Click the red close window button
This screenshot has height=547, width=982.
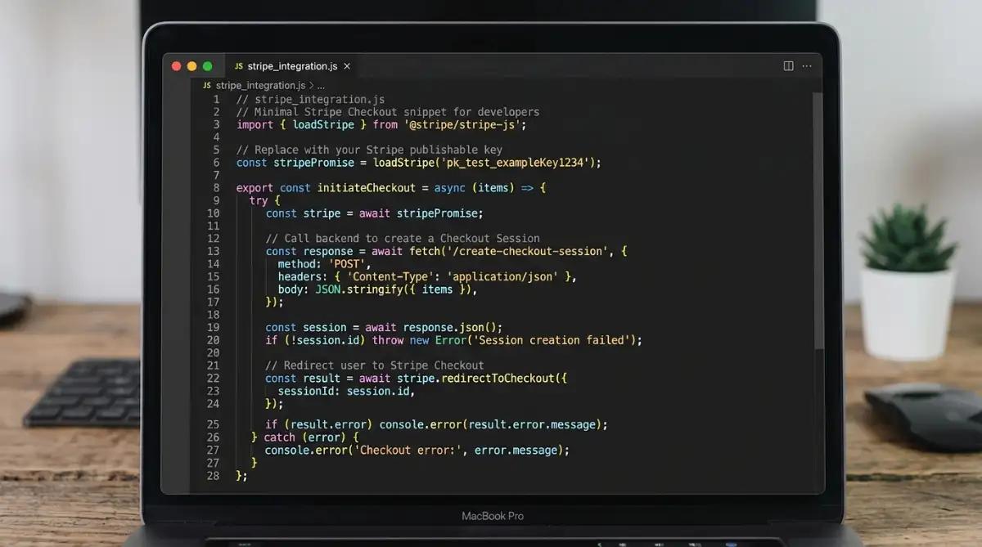click(177, 66)
